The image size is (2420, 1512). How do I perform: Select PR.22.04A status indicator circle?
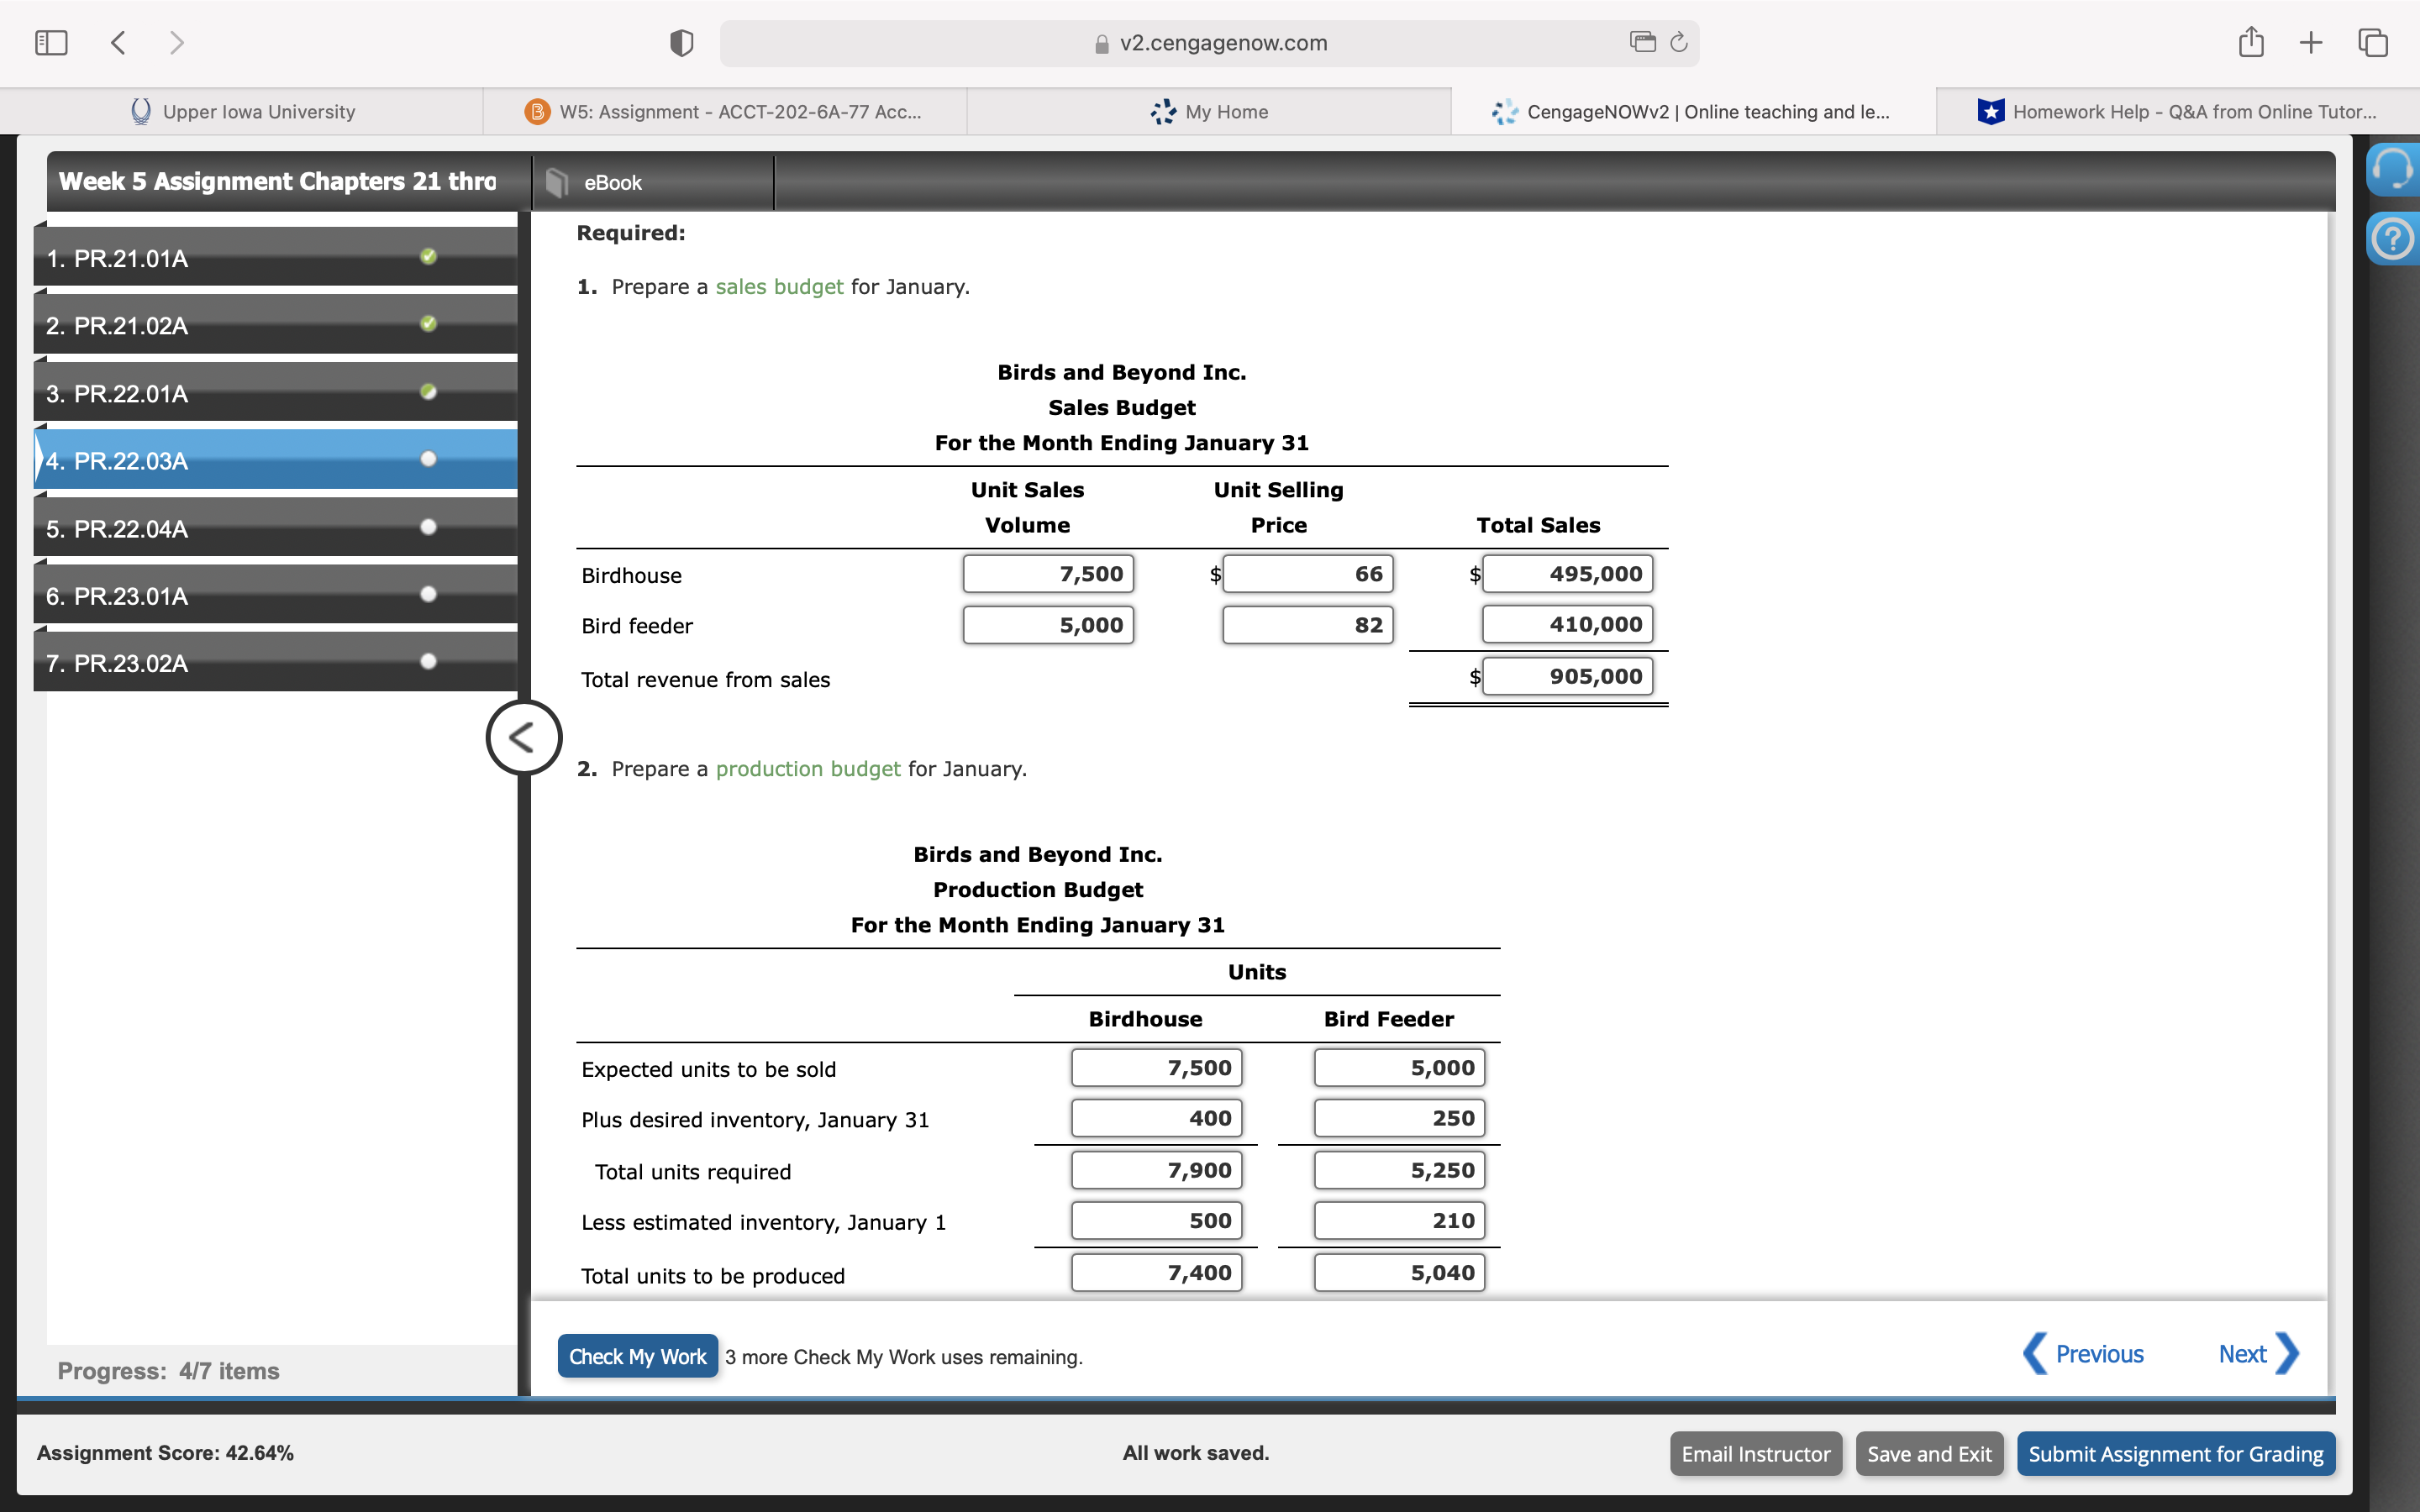click(x=429, y=527)
